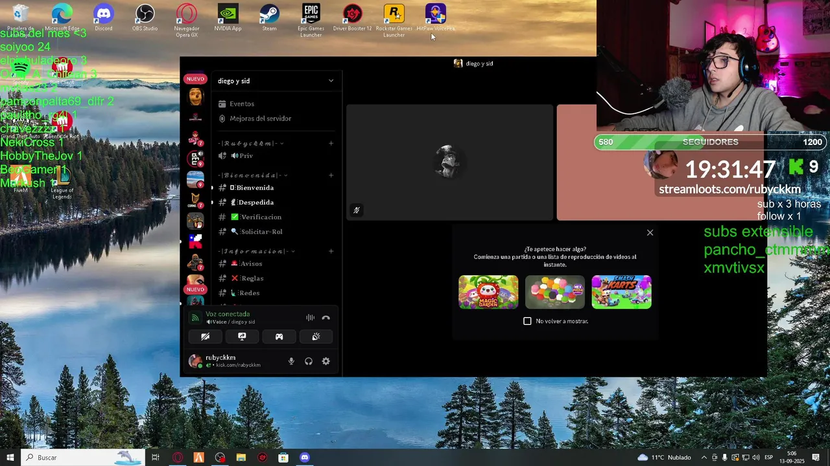Show hidden system tray icons chevron

[x=704, y=458]
